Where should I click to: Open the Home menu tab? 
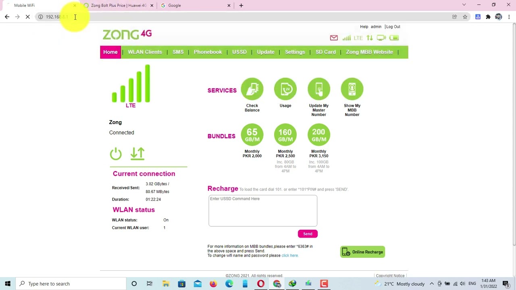pos(110,52)
